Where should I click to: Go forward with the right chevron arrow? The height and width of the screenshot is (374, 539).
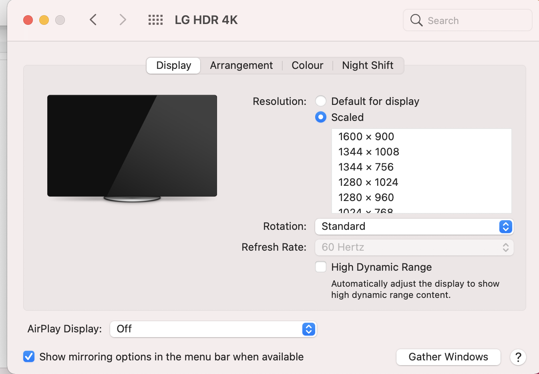click(123, 20)
